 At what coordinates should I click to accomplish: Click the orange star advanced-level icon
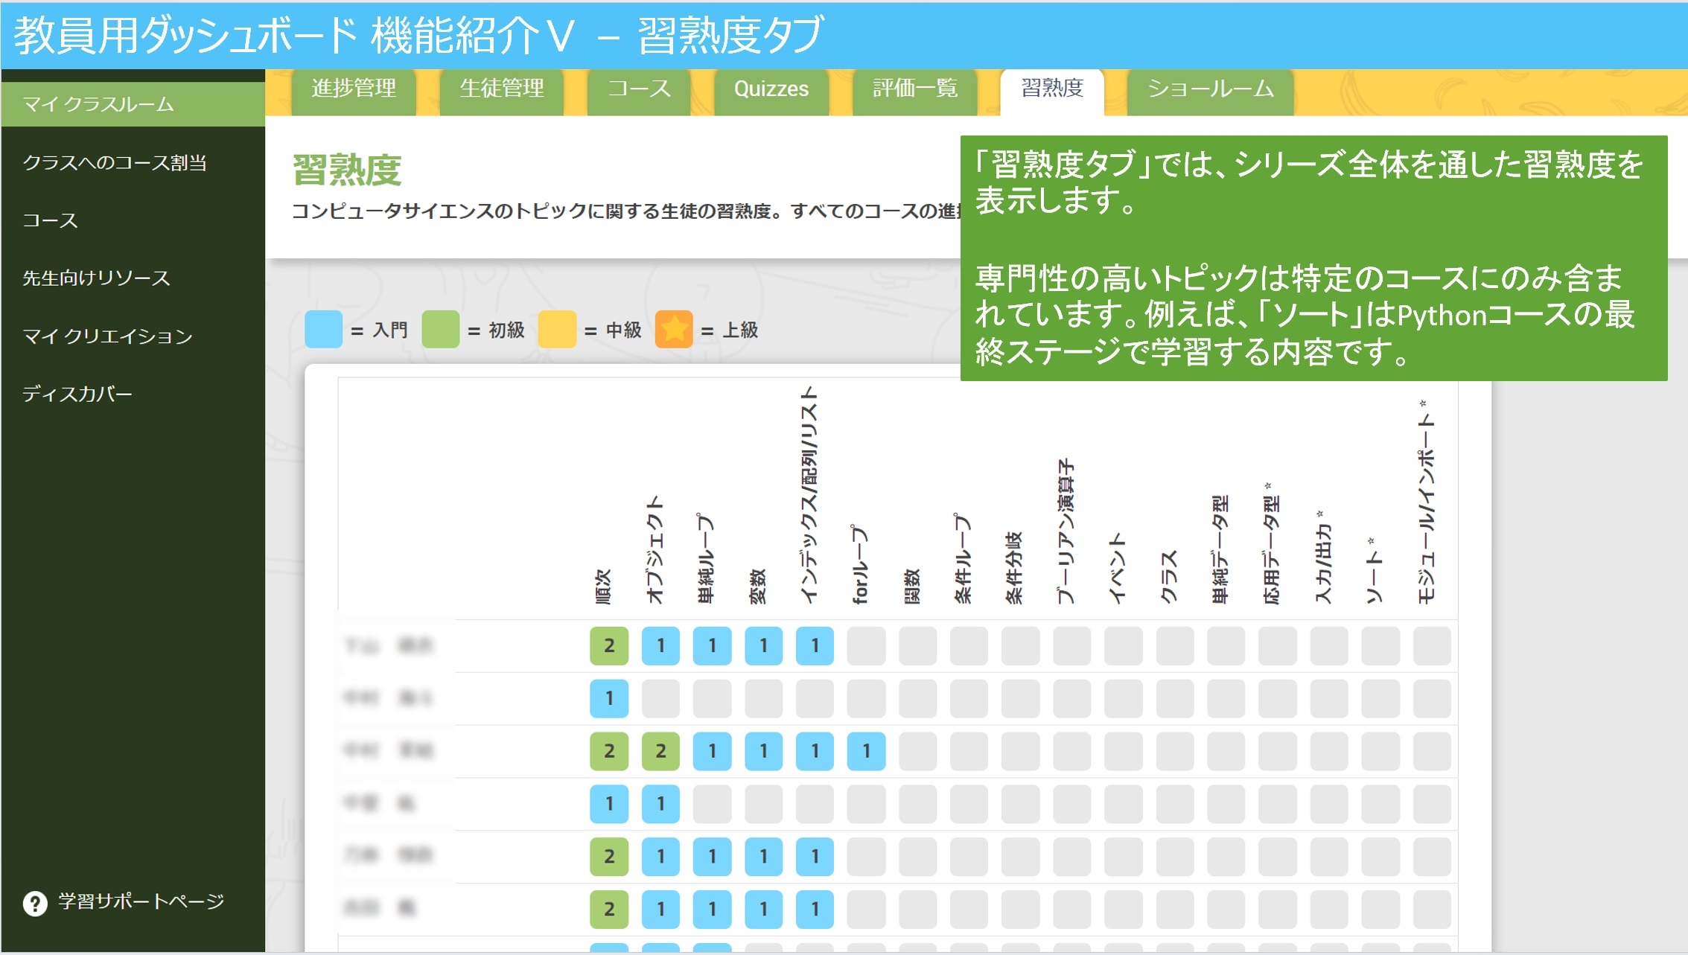(x=673, y=329)
